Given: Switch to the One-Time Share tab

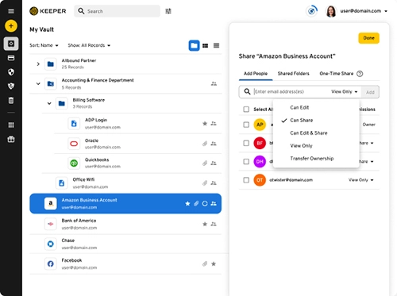Looking at the screenshot, I should click(337, 74).
